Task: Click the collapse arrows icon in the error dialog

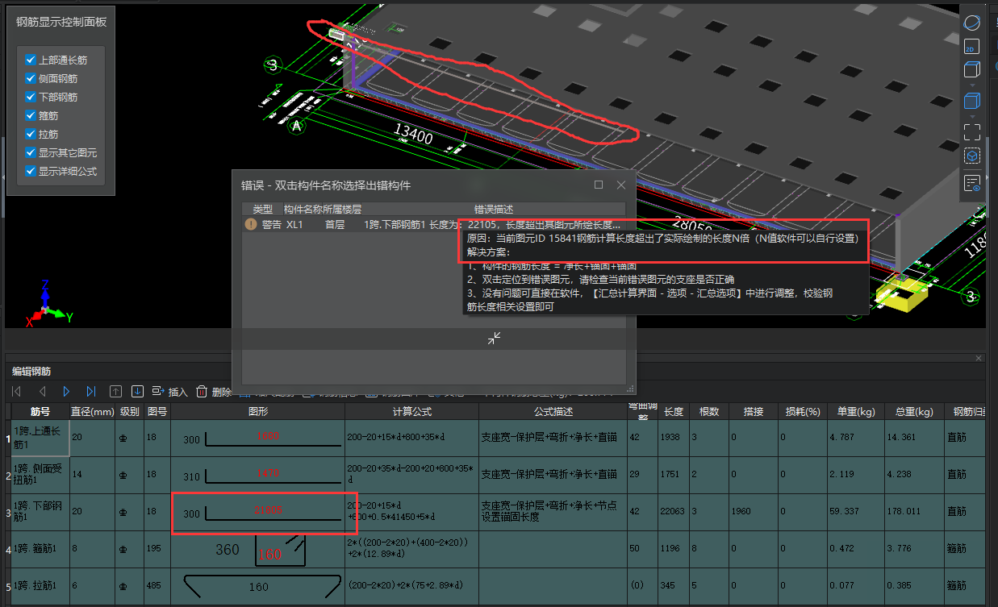Action: tap(495, 339)
